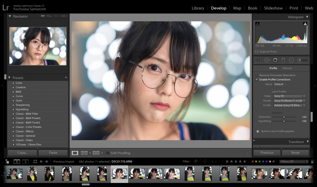Screen dimensions: 317x187
Task: Toggle the Soft Proofing checkbox
Action: click(108, 153)
